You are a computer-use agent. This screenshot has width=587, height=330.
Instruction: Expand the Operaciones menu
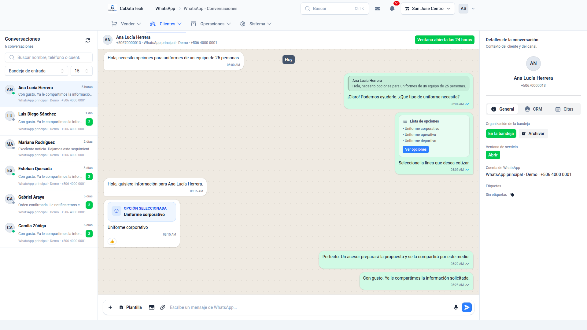coord(211,24)
